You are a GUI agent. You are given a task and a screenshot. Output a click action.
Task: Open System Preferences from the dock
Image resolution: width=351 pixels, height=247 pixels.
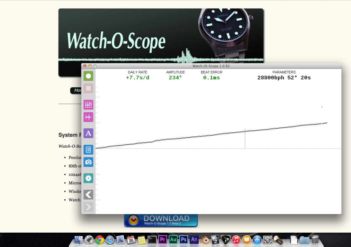pos(268,240)
